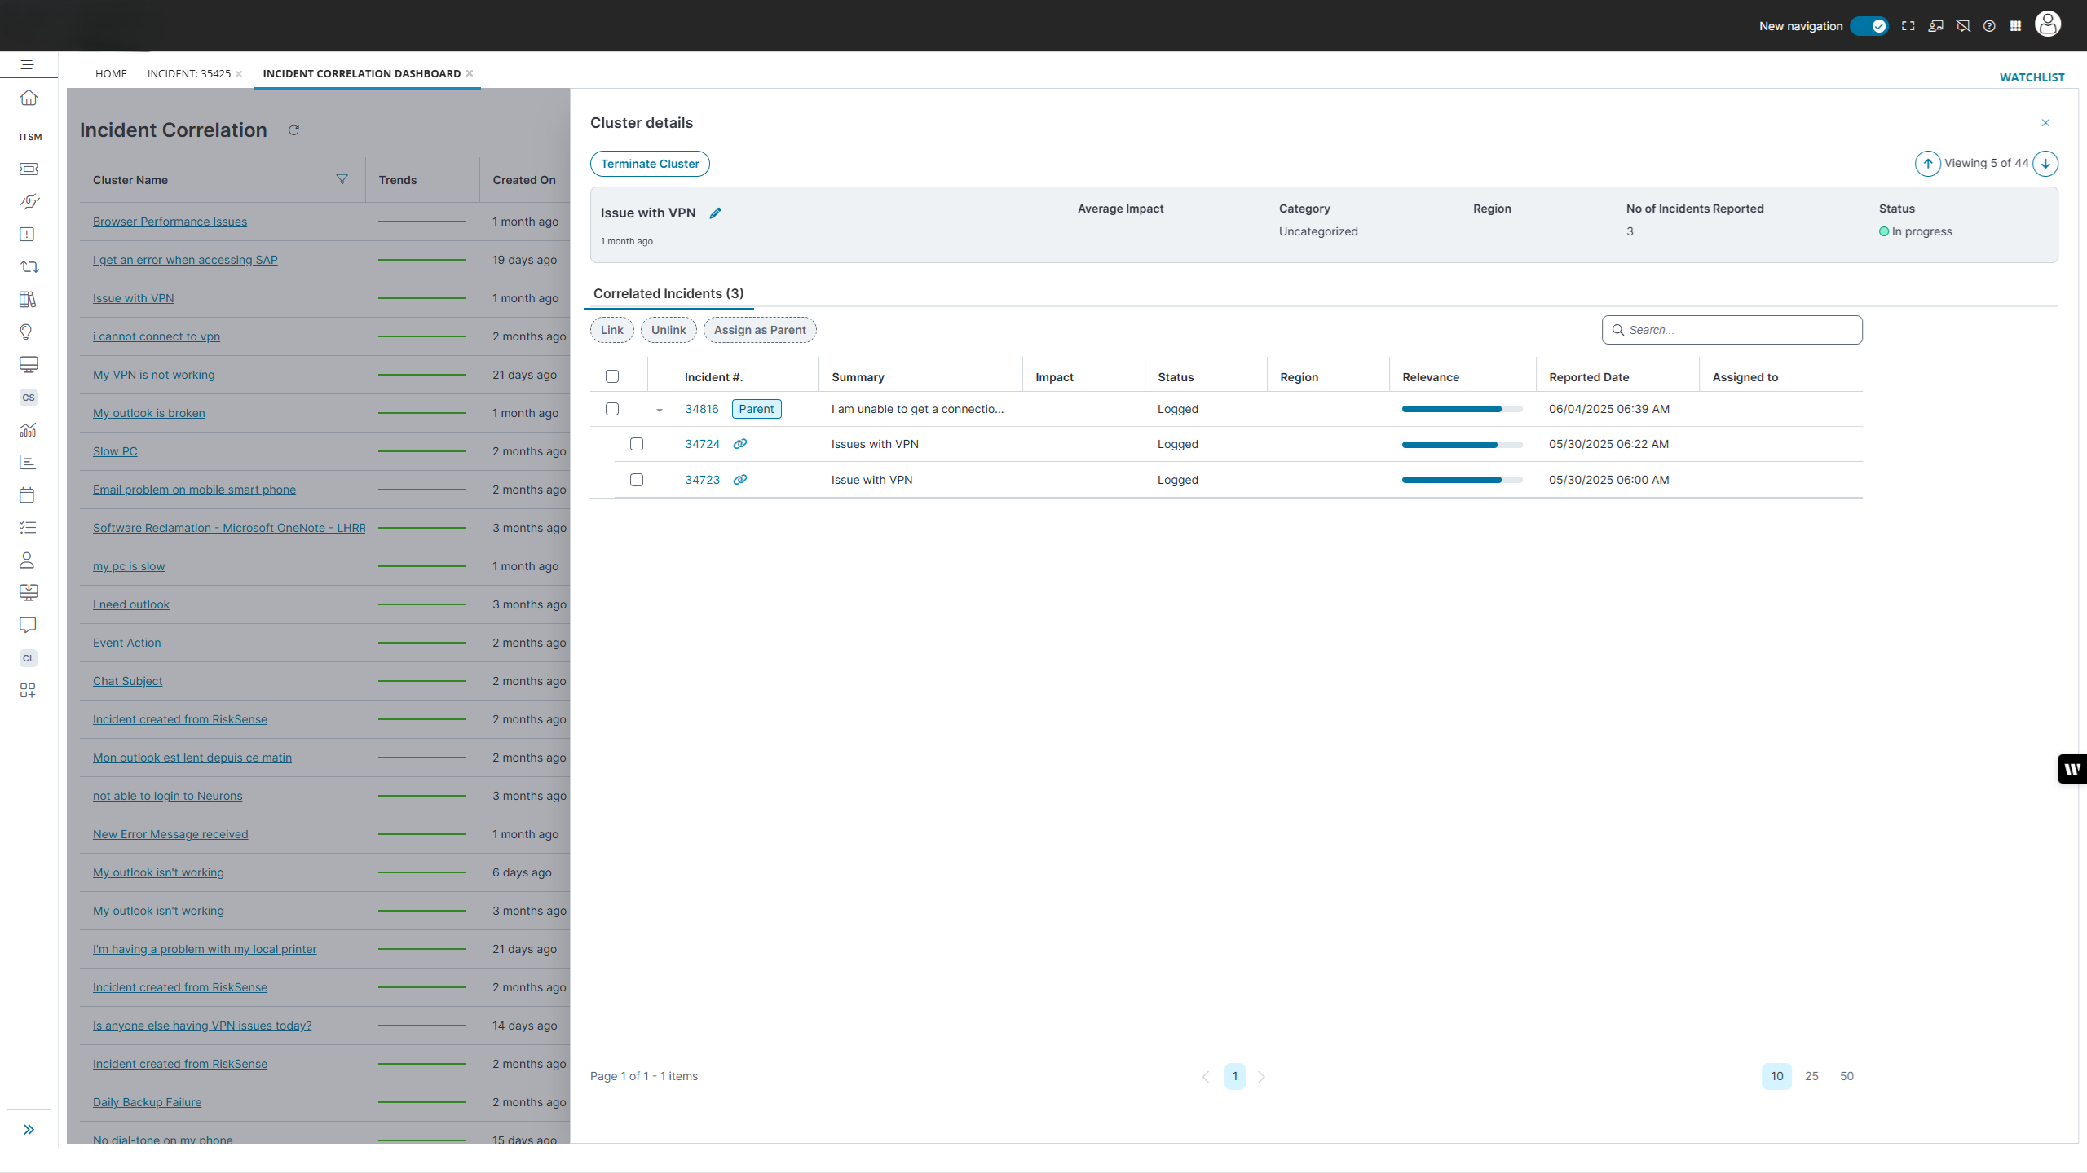This screenshot has width=2087, height=1173.
Task: Switch to the HOME tab
Action: tap(112, 73)
